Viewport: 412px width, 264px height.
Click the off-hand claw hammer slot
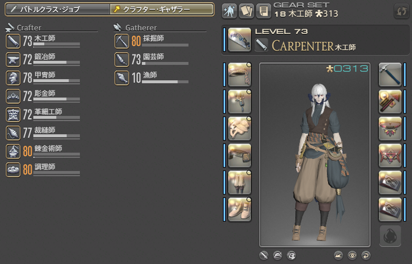[x=390, y=74]
